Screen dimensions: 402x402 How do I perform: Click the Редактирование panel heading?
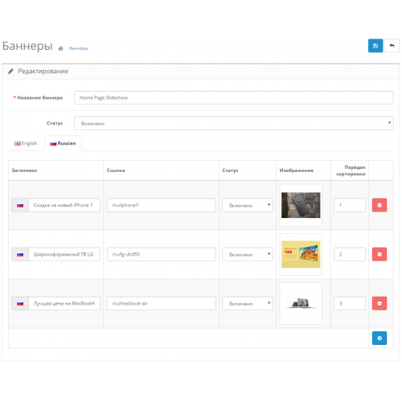coord(43,72)
